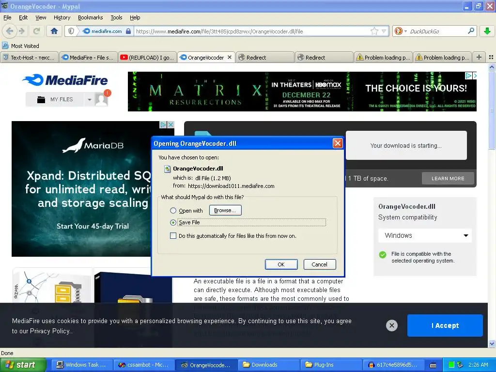Open the URL history dropdown arrow
This screenshot has width=496, height=372.
[384, 31]
